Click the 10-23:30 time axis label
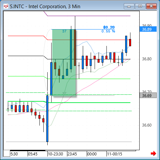This screenshot has height=160, width=160. coord(56,154)
